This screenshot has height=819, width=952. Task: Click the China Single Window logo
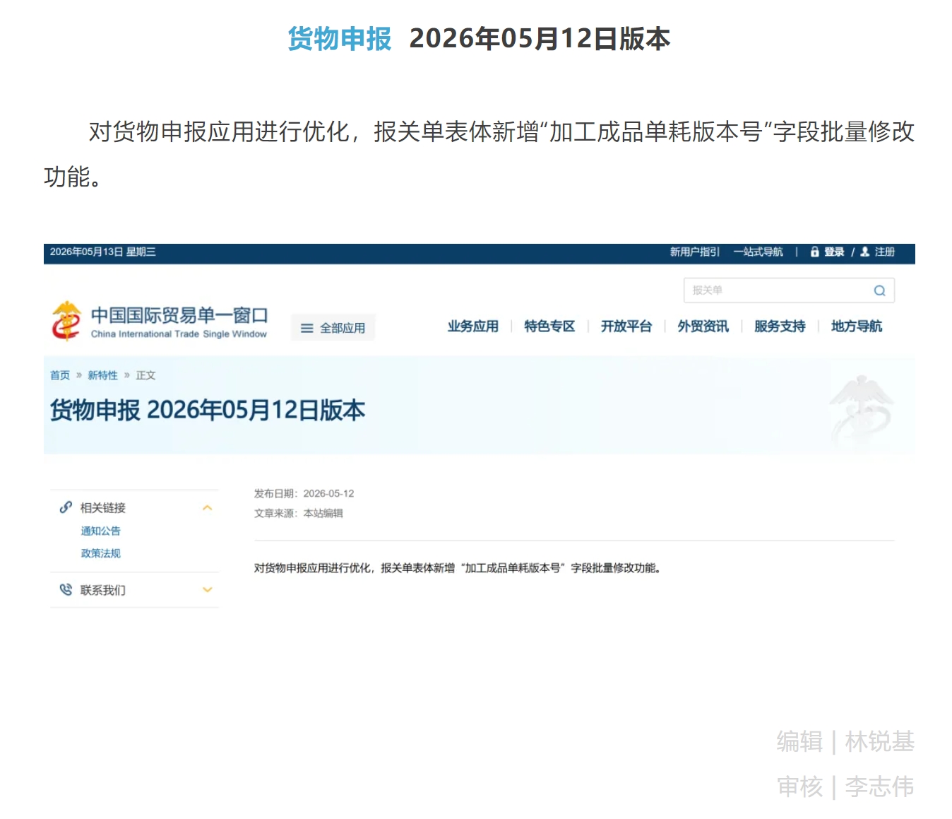tap(160, 322)
